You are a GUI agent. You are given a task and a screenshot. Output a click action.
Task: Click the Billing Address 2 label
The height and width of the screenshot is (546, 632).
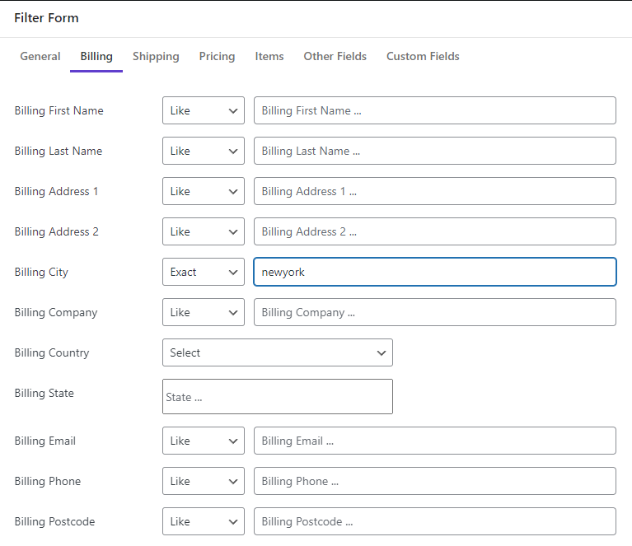(x=56, y=231)
